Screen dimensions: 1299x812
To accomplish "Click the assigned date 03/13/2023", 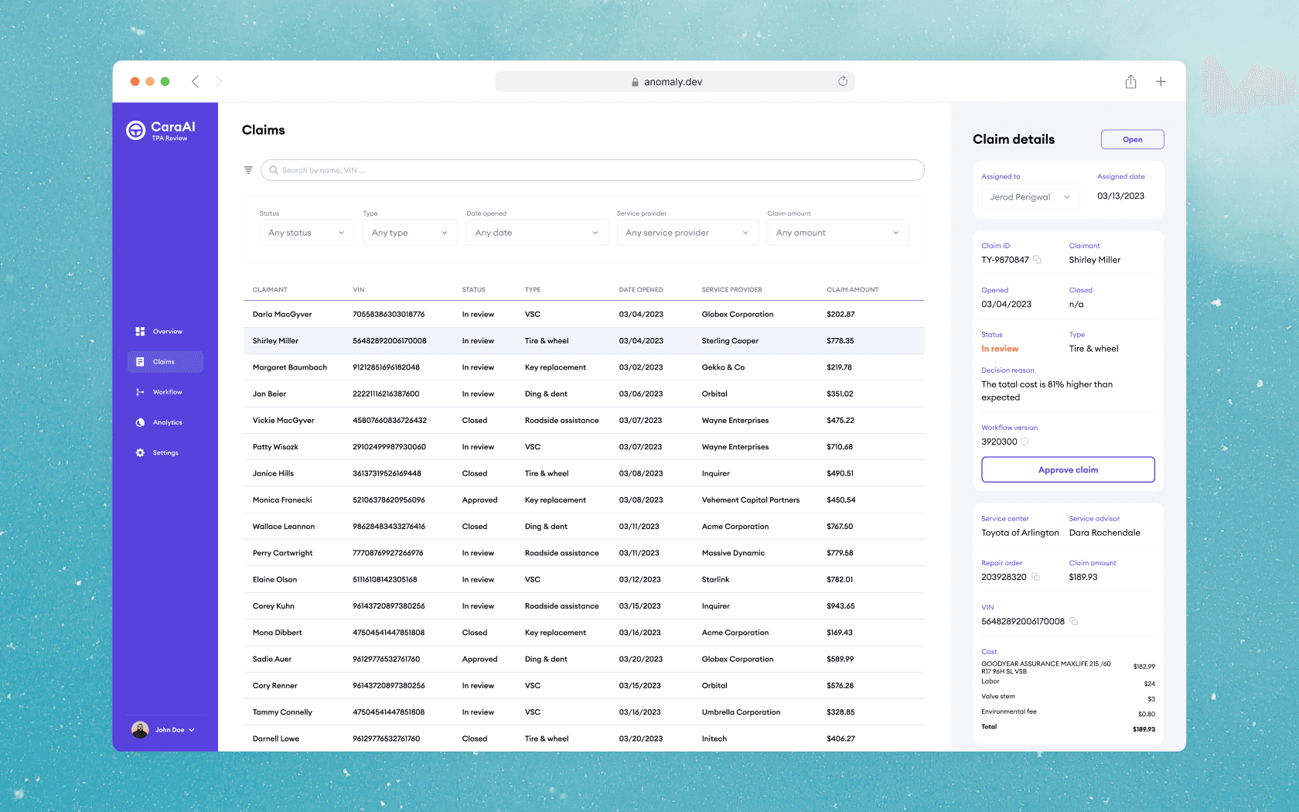I will pos(1120,196).
